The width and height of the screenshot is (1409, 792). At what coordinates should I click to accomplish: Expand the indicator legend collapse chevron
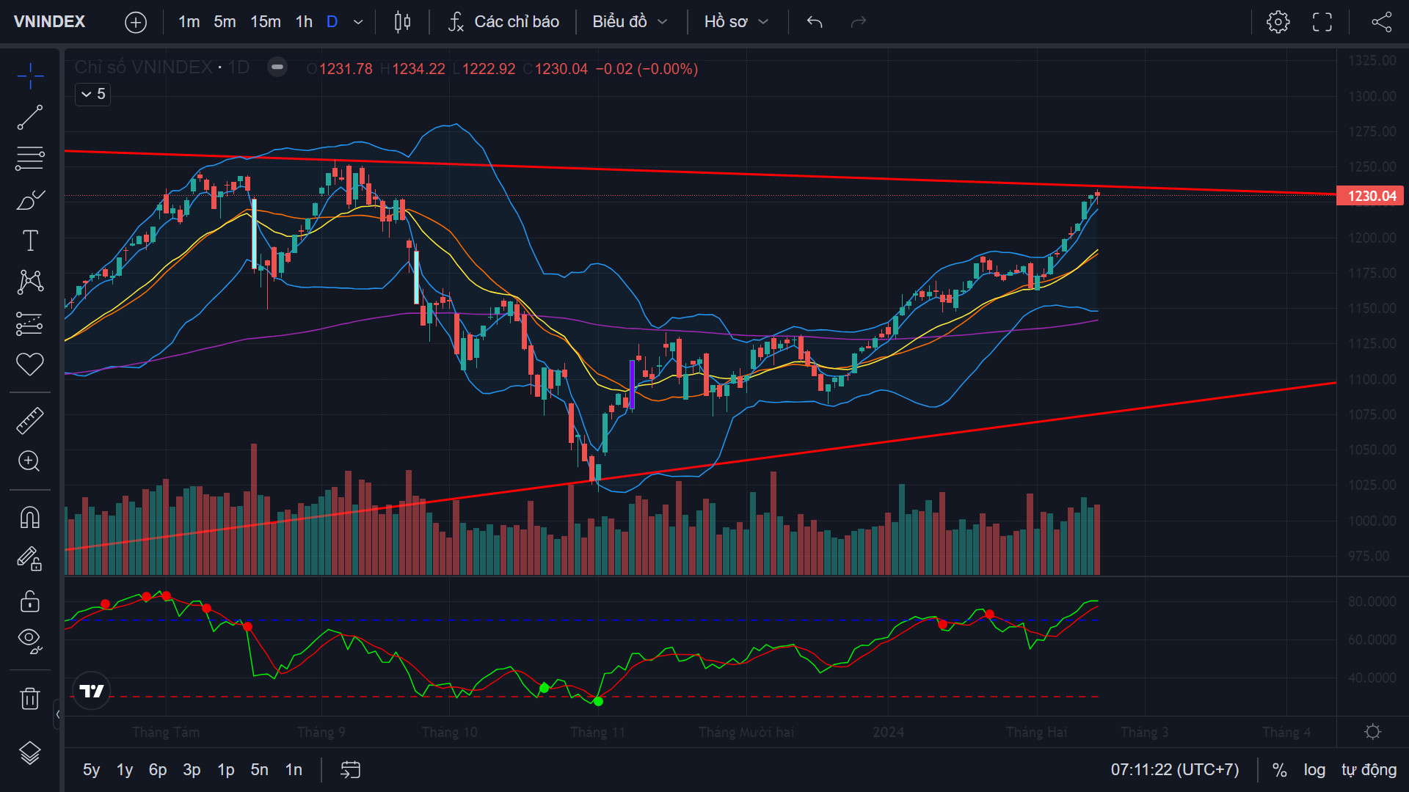pos(87,94)
